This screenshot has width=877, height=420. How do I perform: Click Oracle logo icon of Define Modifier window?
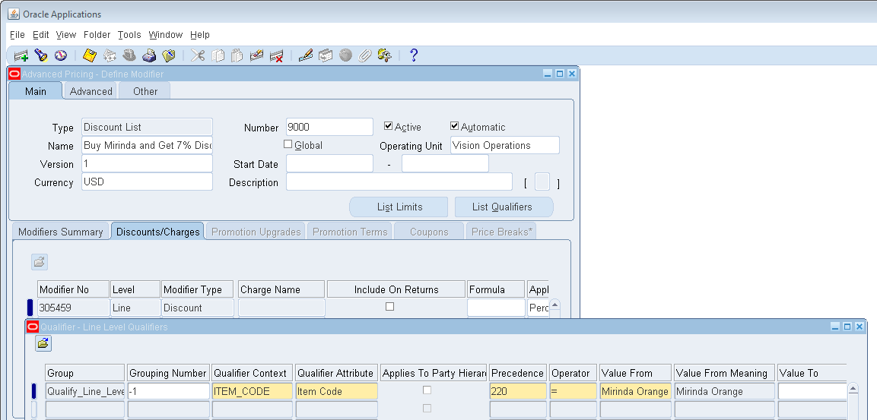15,74
